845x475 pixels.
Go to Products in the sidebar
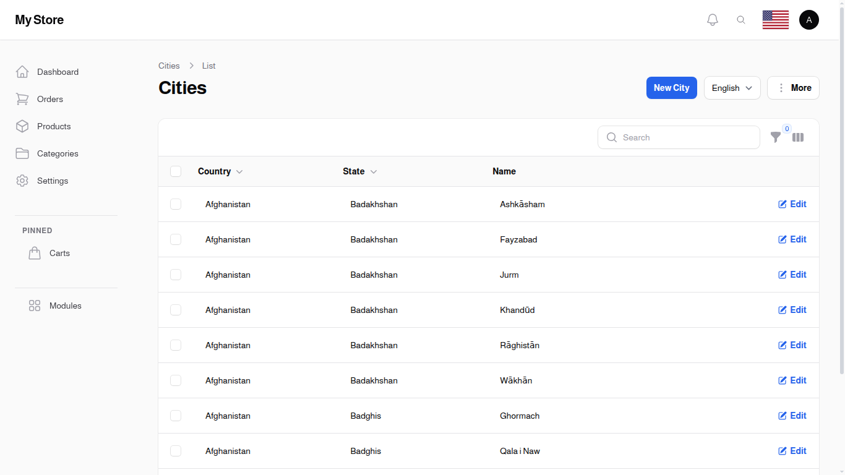pyautogui.click(x=54, y=126)
